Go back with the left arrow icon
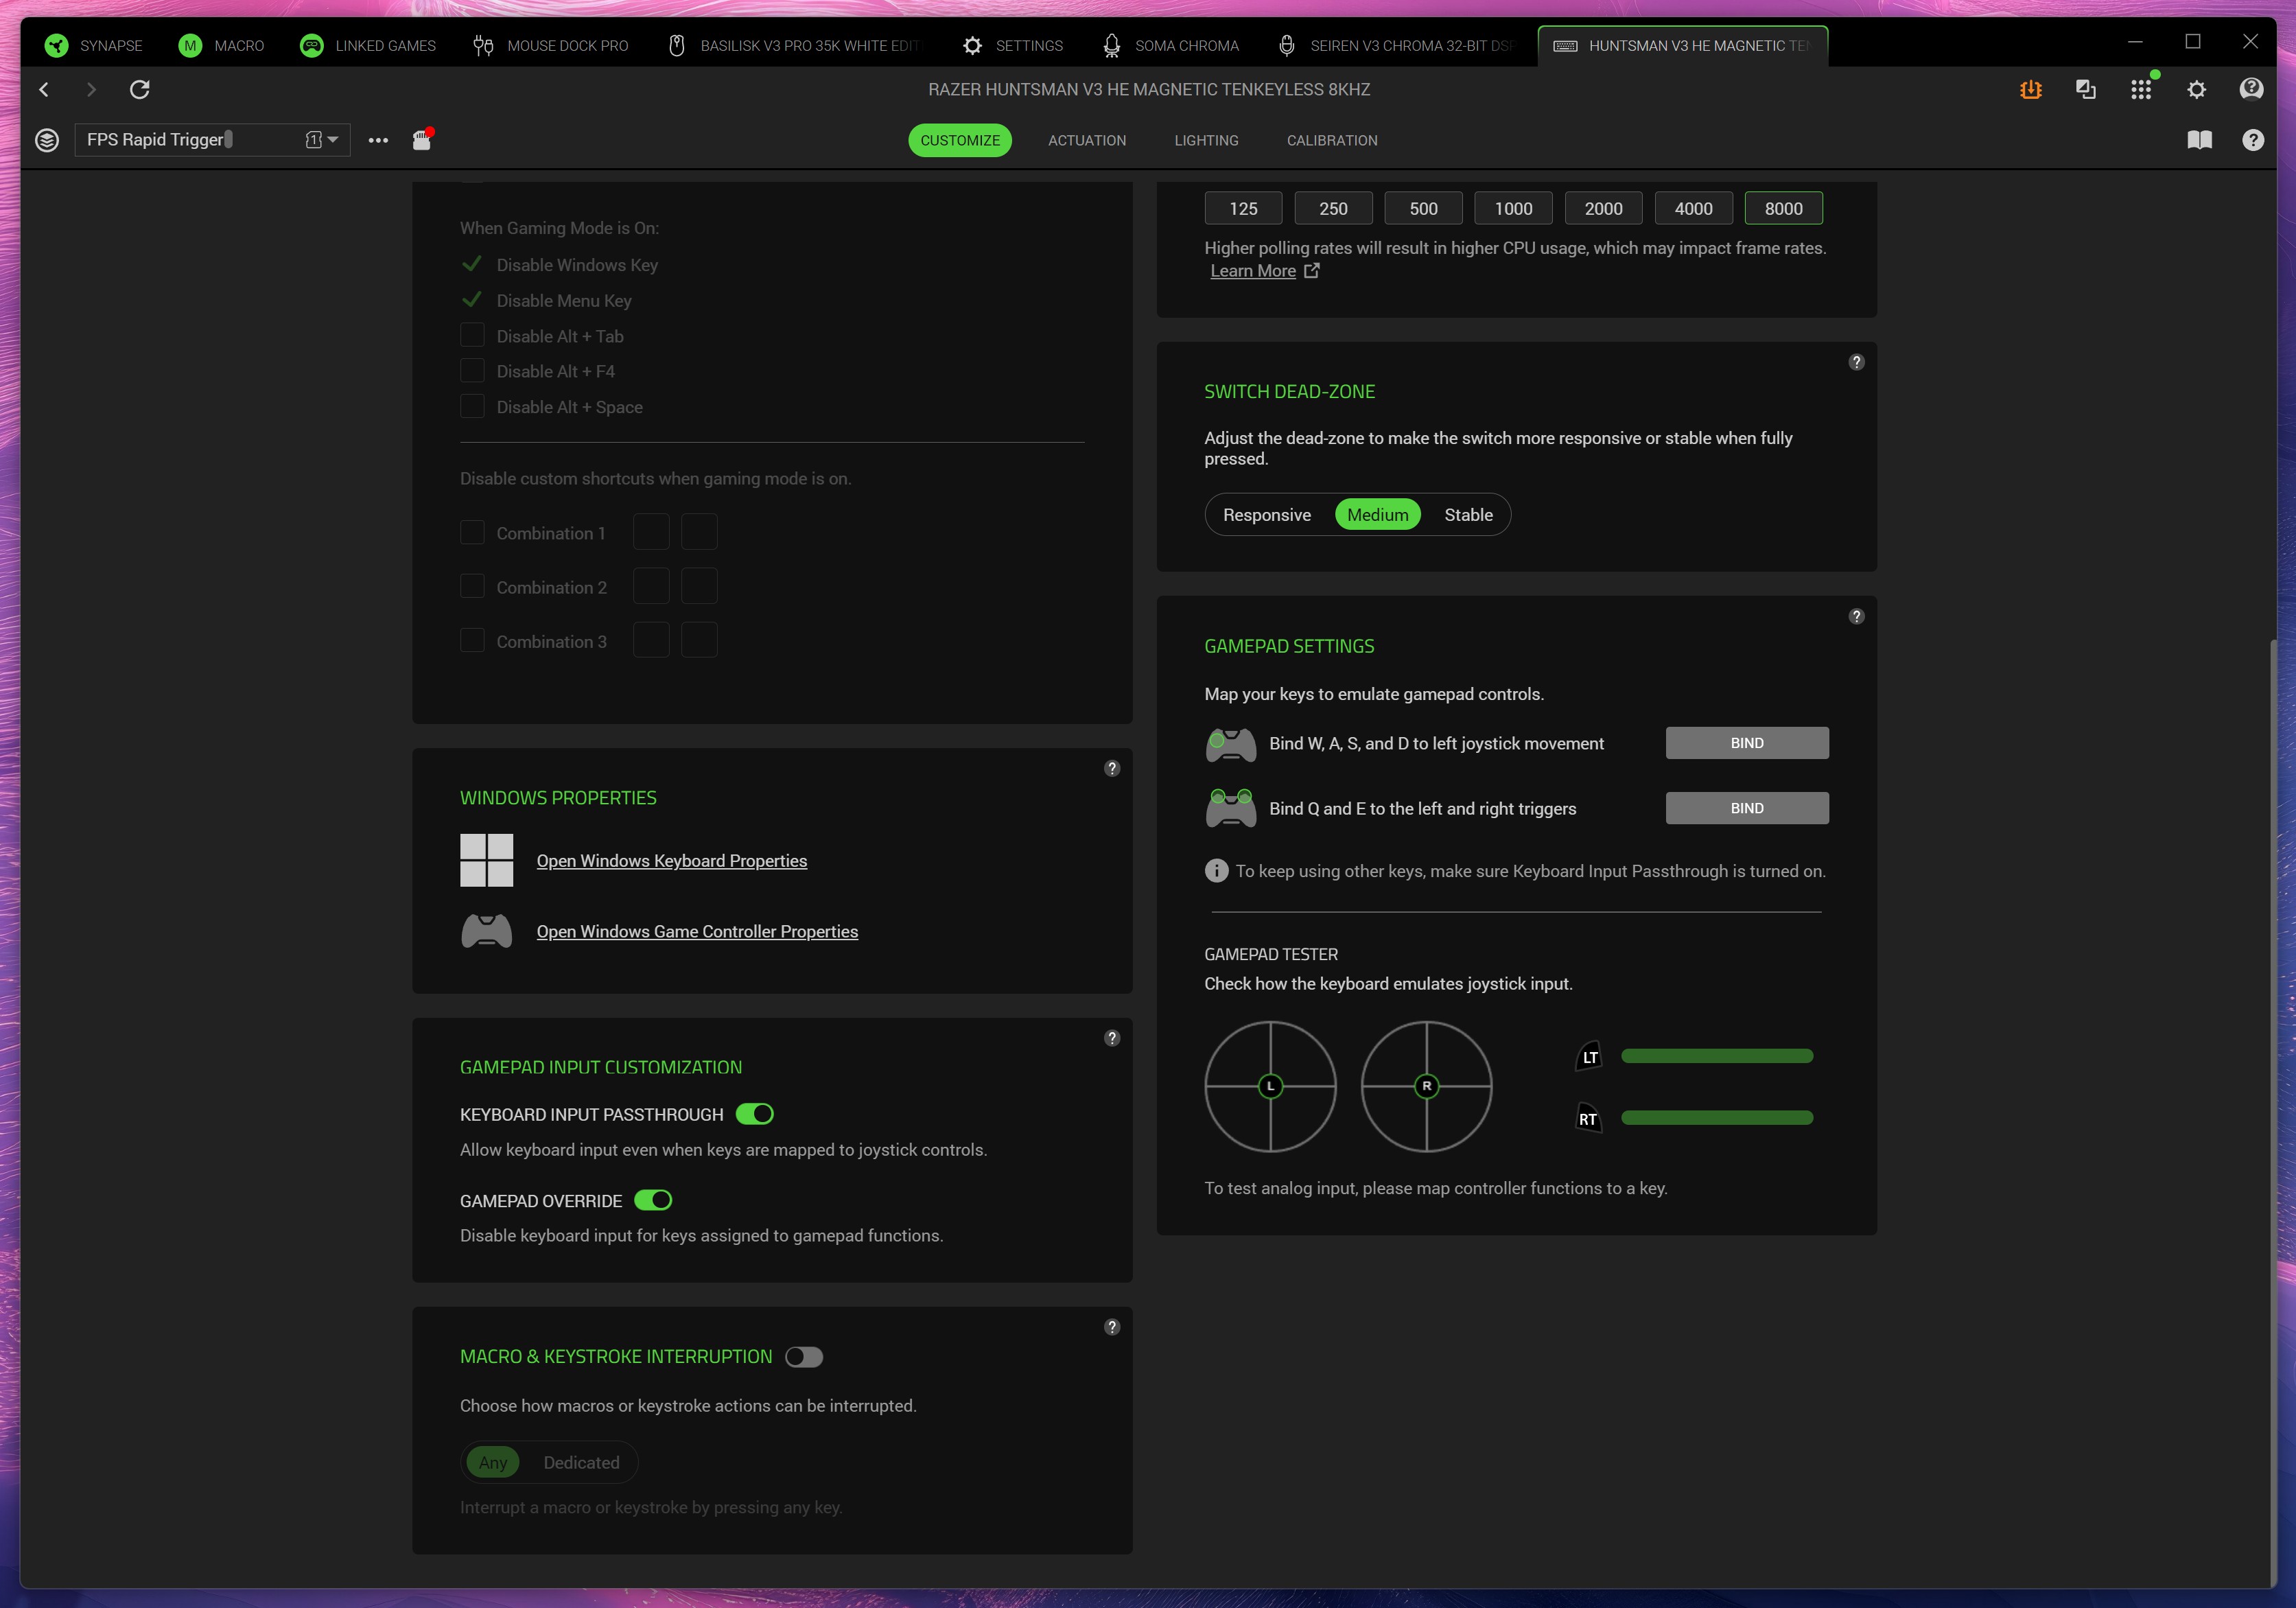The width and height of the screenshot is (2296, 1608). 44,90
